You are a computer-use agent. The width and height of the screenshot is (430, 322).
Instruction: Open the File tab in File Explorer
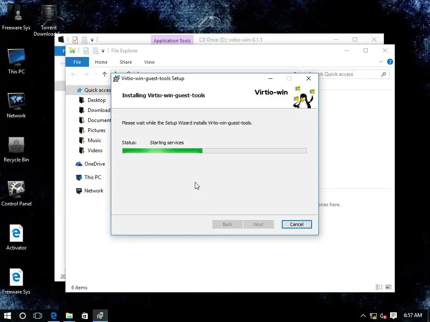click(77, 62)
